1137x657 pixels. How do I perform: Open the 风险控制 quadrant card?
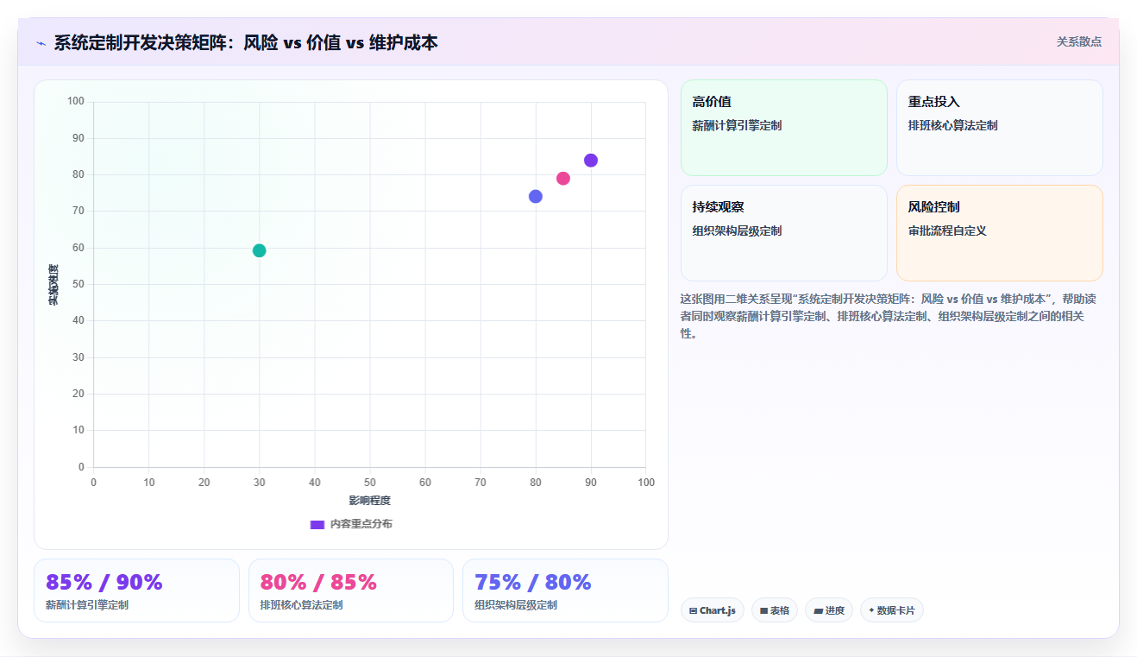click(1000, 233)
